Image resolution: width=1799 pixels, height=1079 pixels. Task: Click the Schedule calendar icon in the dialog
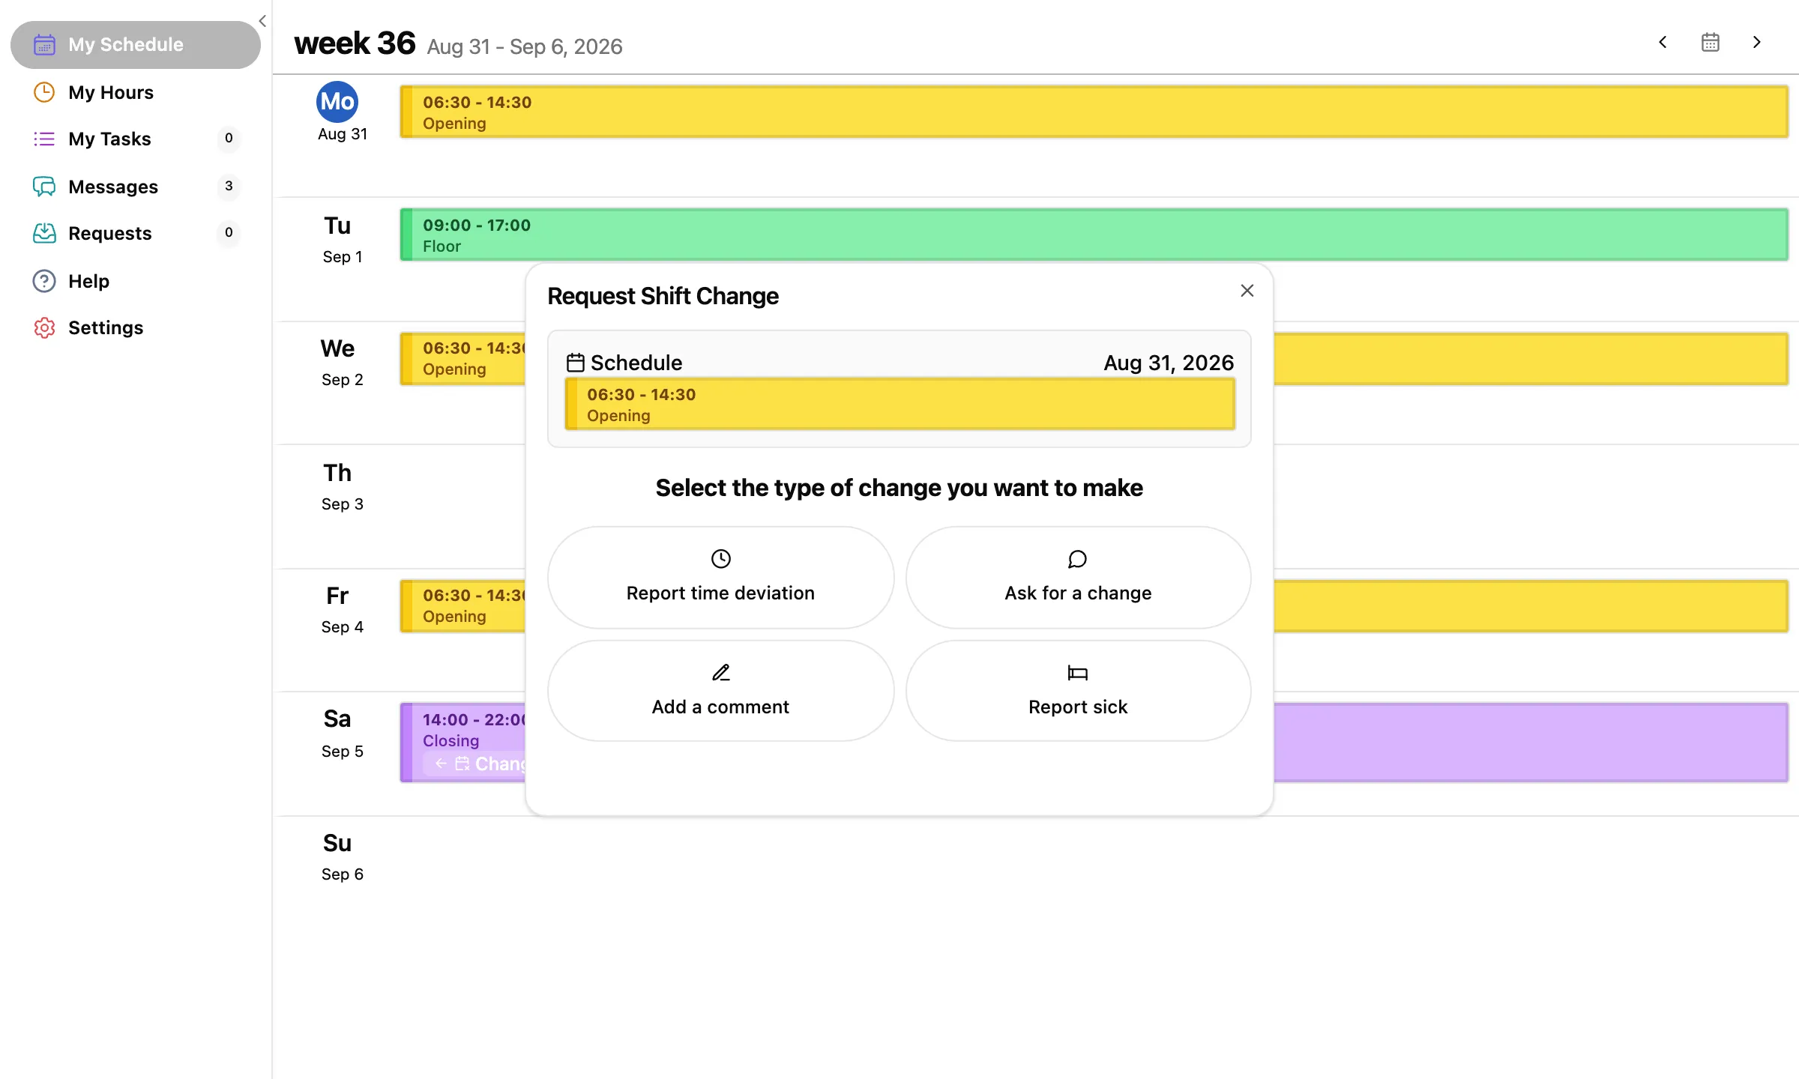575,363
